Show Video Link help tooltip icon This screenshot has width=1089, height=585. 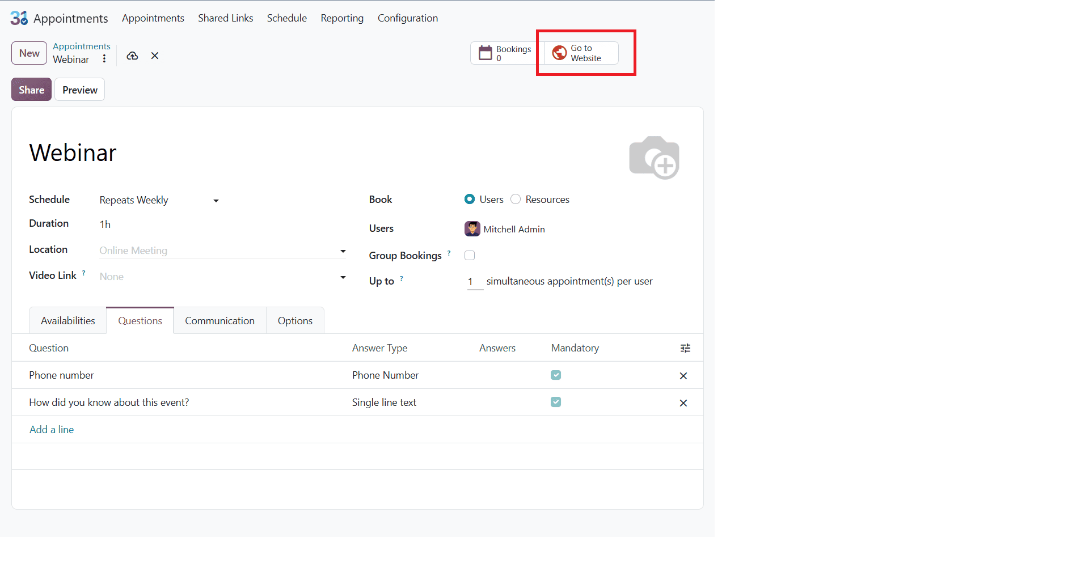pos(83,273)
